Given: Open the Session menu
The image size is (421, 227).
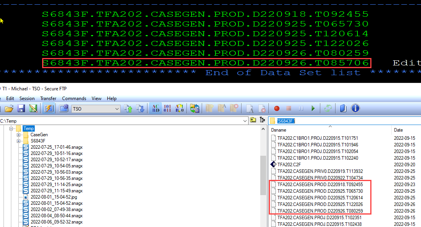Looking at the screenshot, I should [27, 99].
